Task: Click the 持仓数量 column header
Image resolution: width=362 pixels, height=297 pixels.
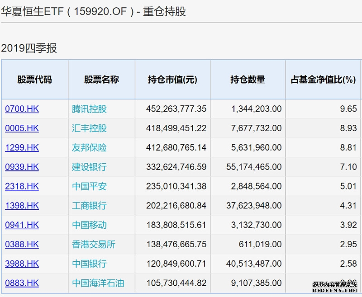Action: (x=248, y=80)
